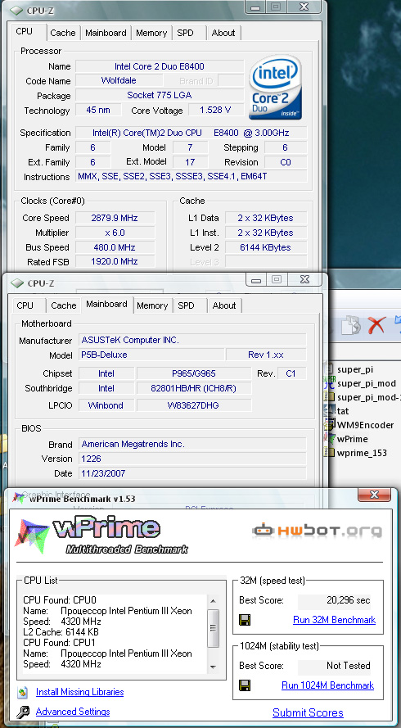This screenshot has width=401, height=728.
Task: Click Package value Socket 775 LGA
Action: (x=160, y=95)
